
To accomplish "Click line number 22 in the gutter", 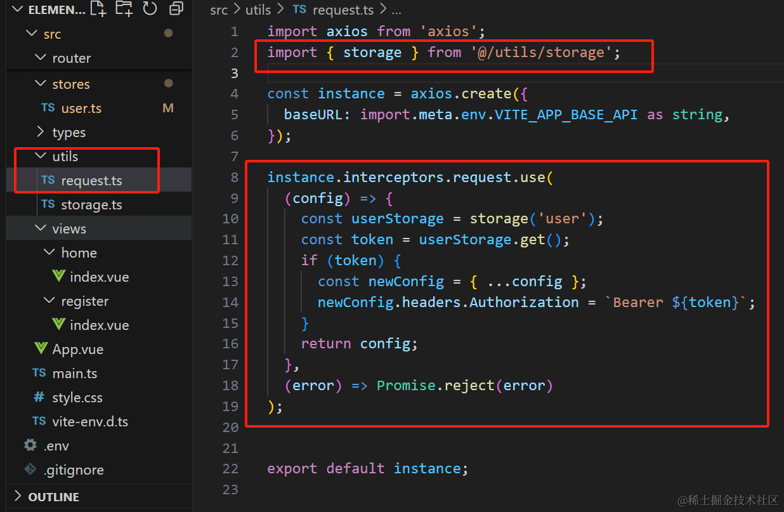I will click(x=231, y=468).
